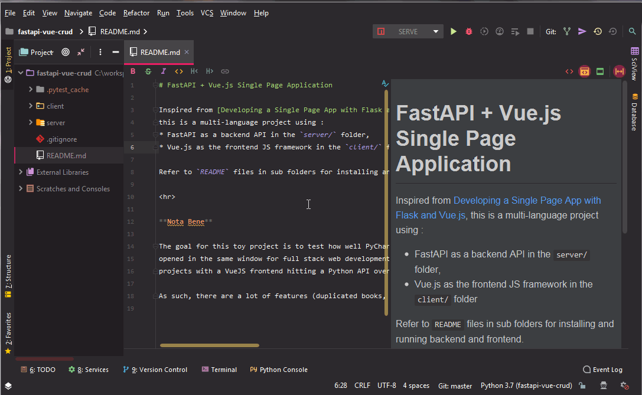
Task: Open the Refactor menu
Action: coord(136,12)
